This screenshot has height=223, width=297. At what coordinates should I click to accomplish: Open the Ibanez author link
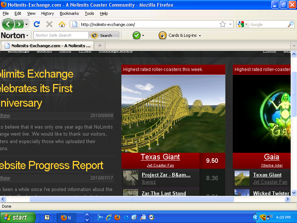(149, 182)
